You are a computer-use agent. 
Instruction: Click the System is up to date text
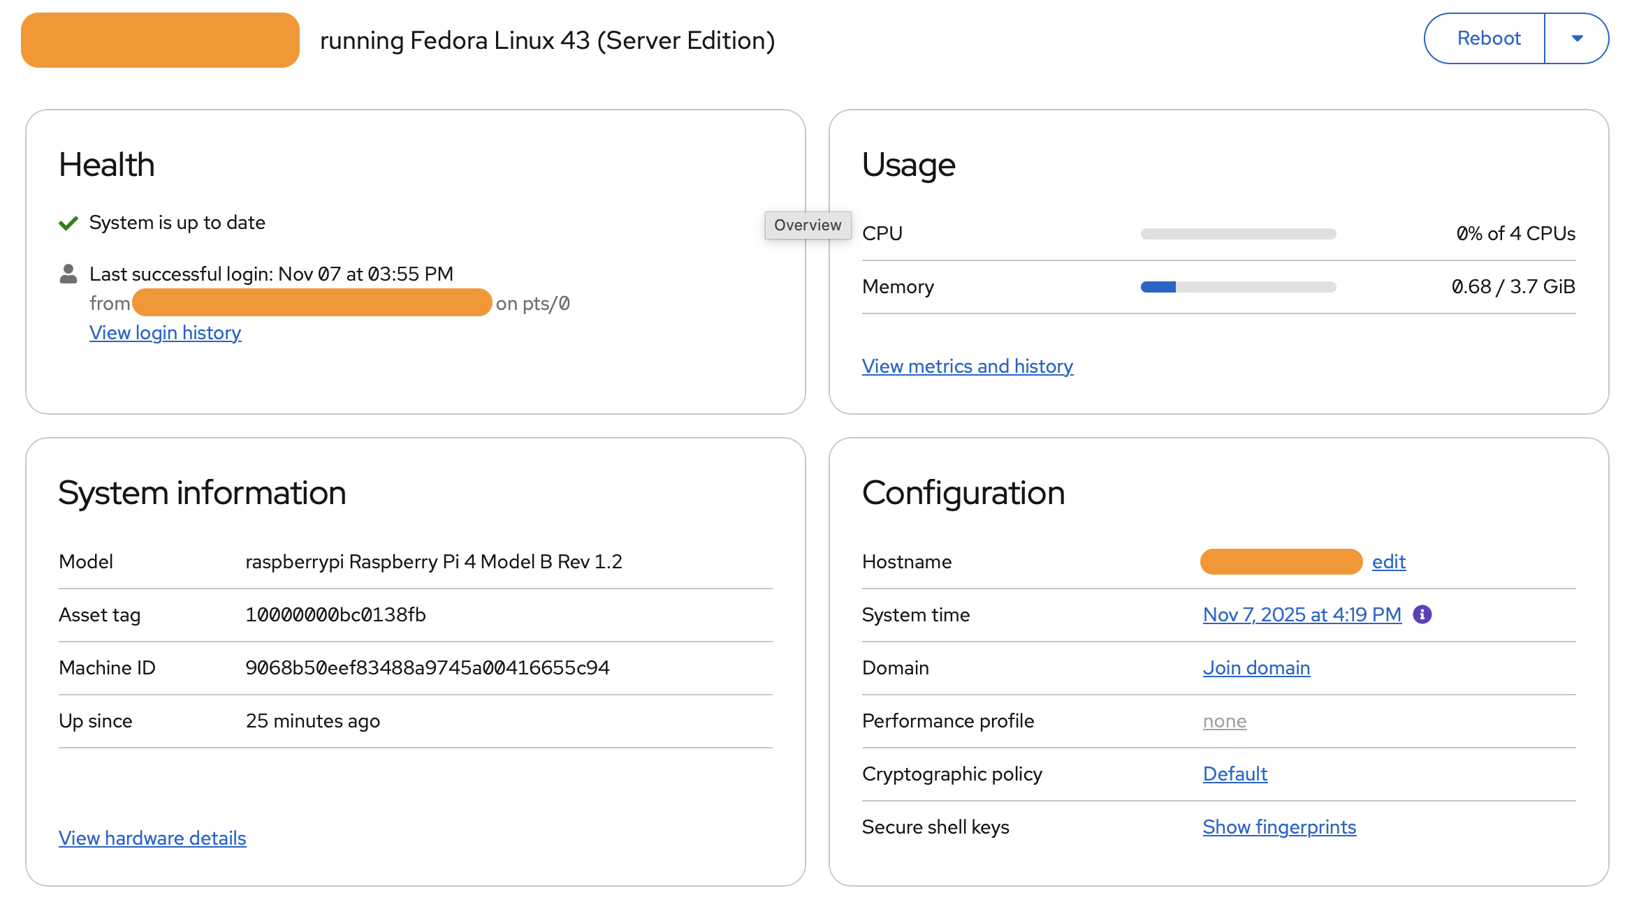pos(177,223)
